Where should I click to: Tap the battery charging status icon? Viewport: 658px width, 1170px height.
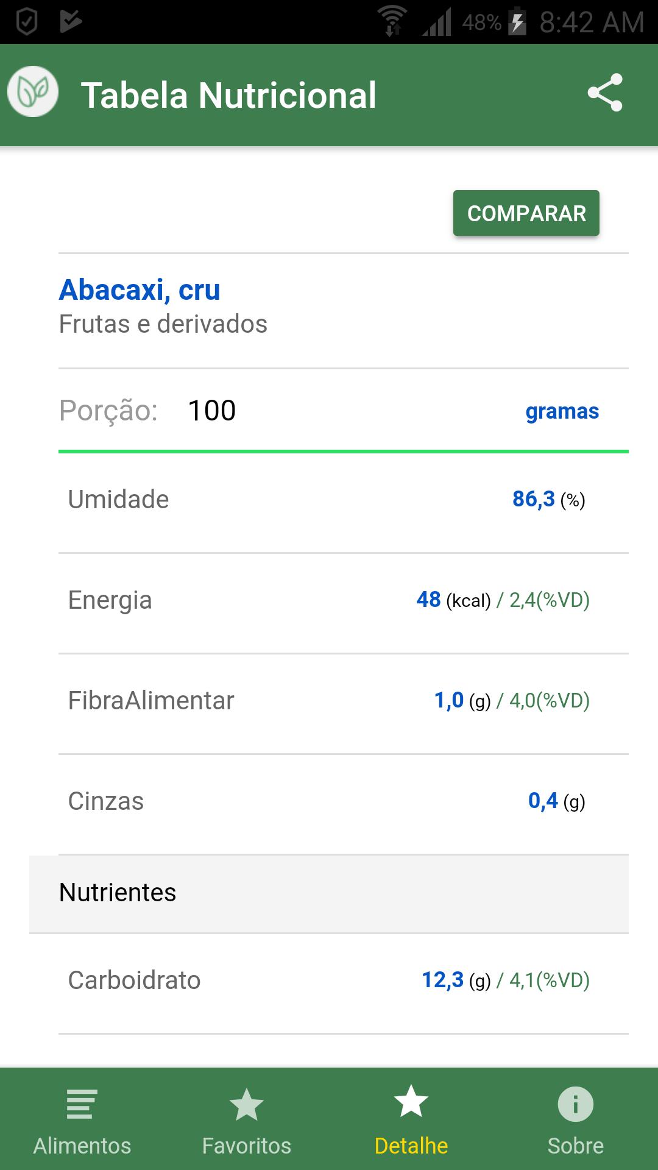[x=517, y=22]
